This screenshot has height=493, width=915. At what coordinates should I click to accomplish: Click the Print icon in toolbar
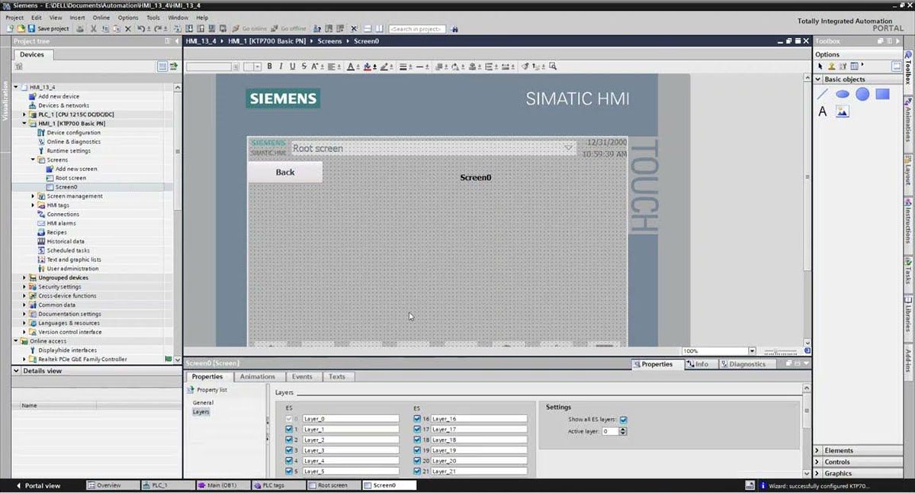pos(80,29)
